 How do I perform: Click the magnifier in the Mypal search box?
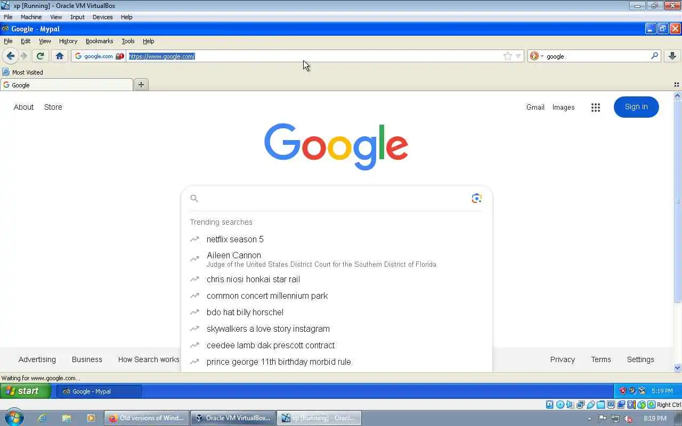pos(654,56)
